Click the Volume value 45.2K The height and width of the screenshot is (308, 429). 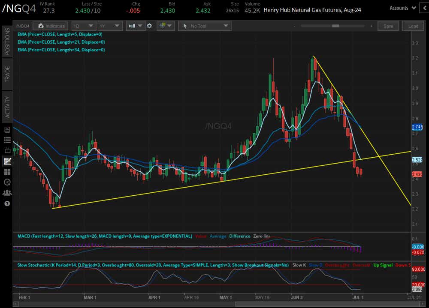[252, 11]
